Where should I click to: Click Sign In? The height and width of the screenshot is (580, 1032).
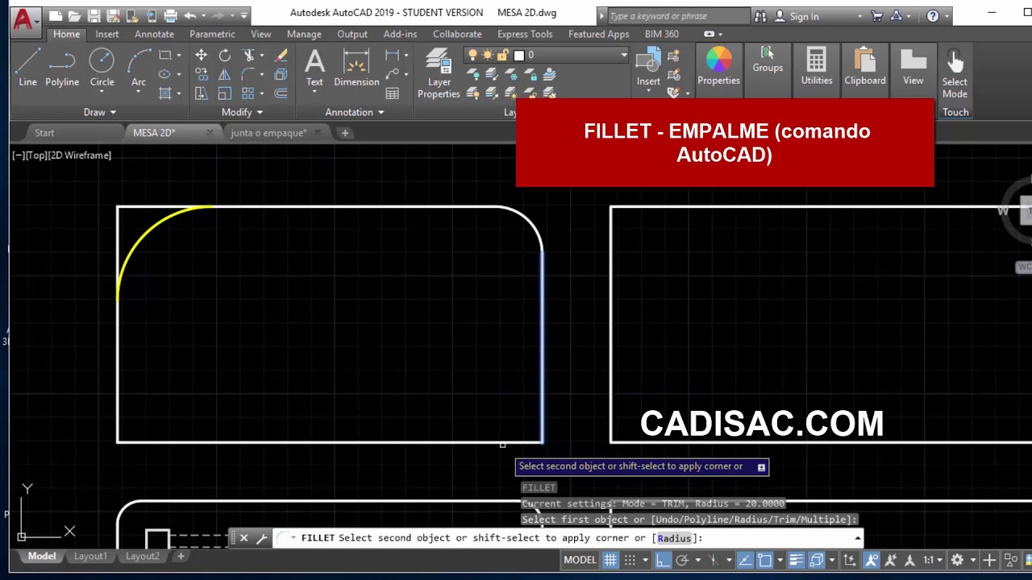(x=804, y=15)
